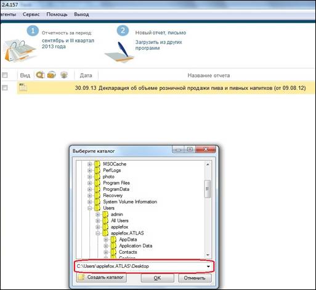Select the AppData folder in tree
This screenshot has width=316, height=290.
pyautogui.click(x=128, y=240)
